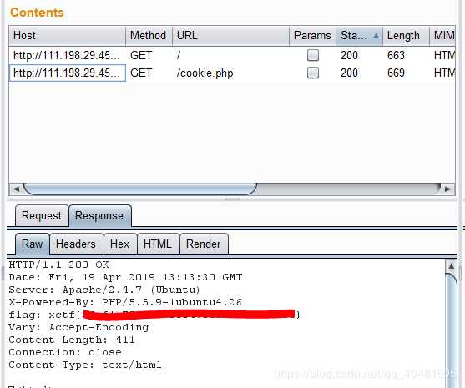Select the host cell of the / request
This screenshot has width=465, height=388.
[68, 55]
